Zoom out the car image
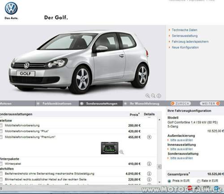The height and width of the screenshot is (194, 224). tap(153, 95)
